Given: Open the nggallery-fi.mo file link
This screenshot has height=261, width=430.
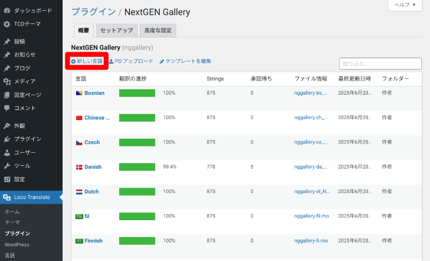Looking at the screenshot, I should (x=311, y=241).
